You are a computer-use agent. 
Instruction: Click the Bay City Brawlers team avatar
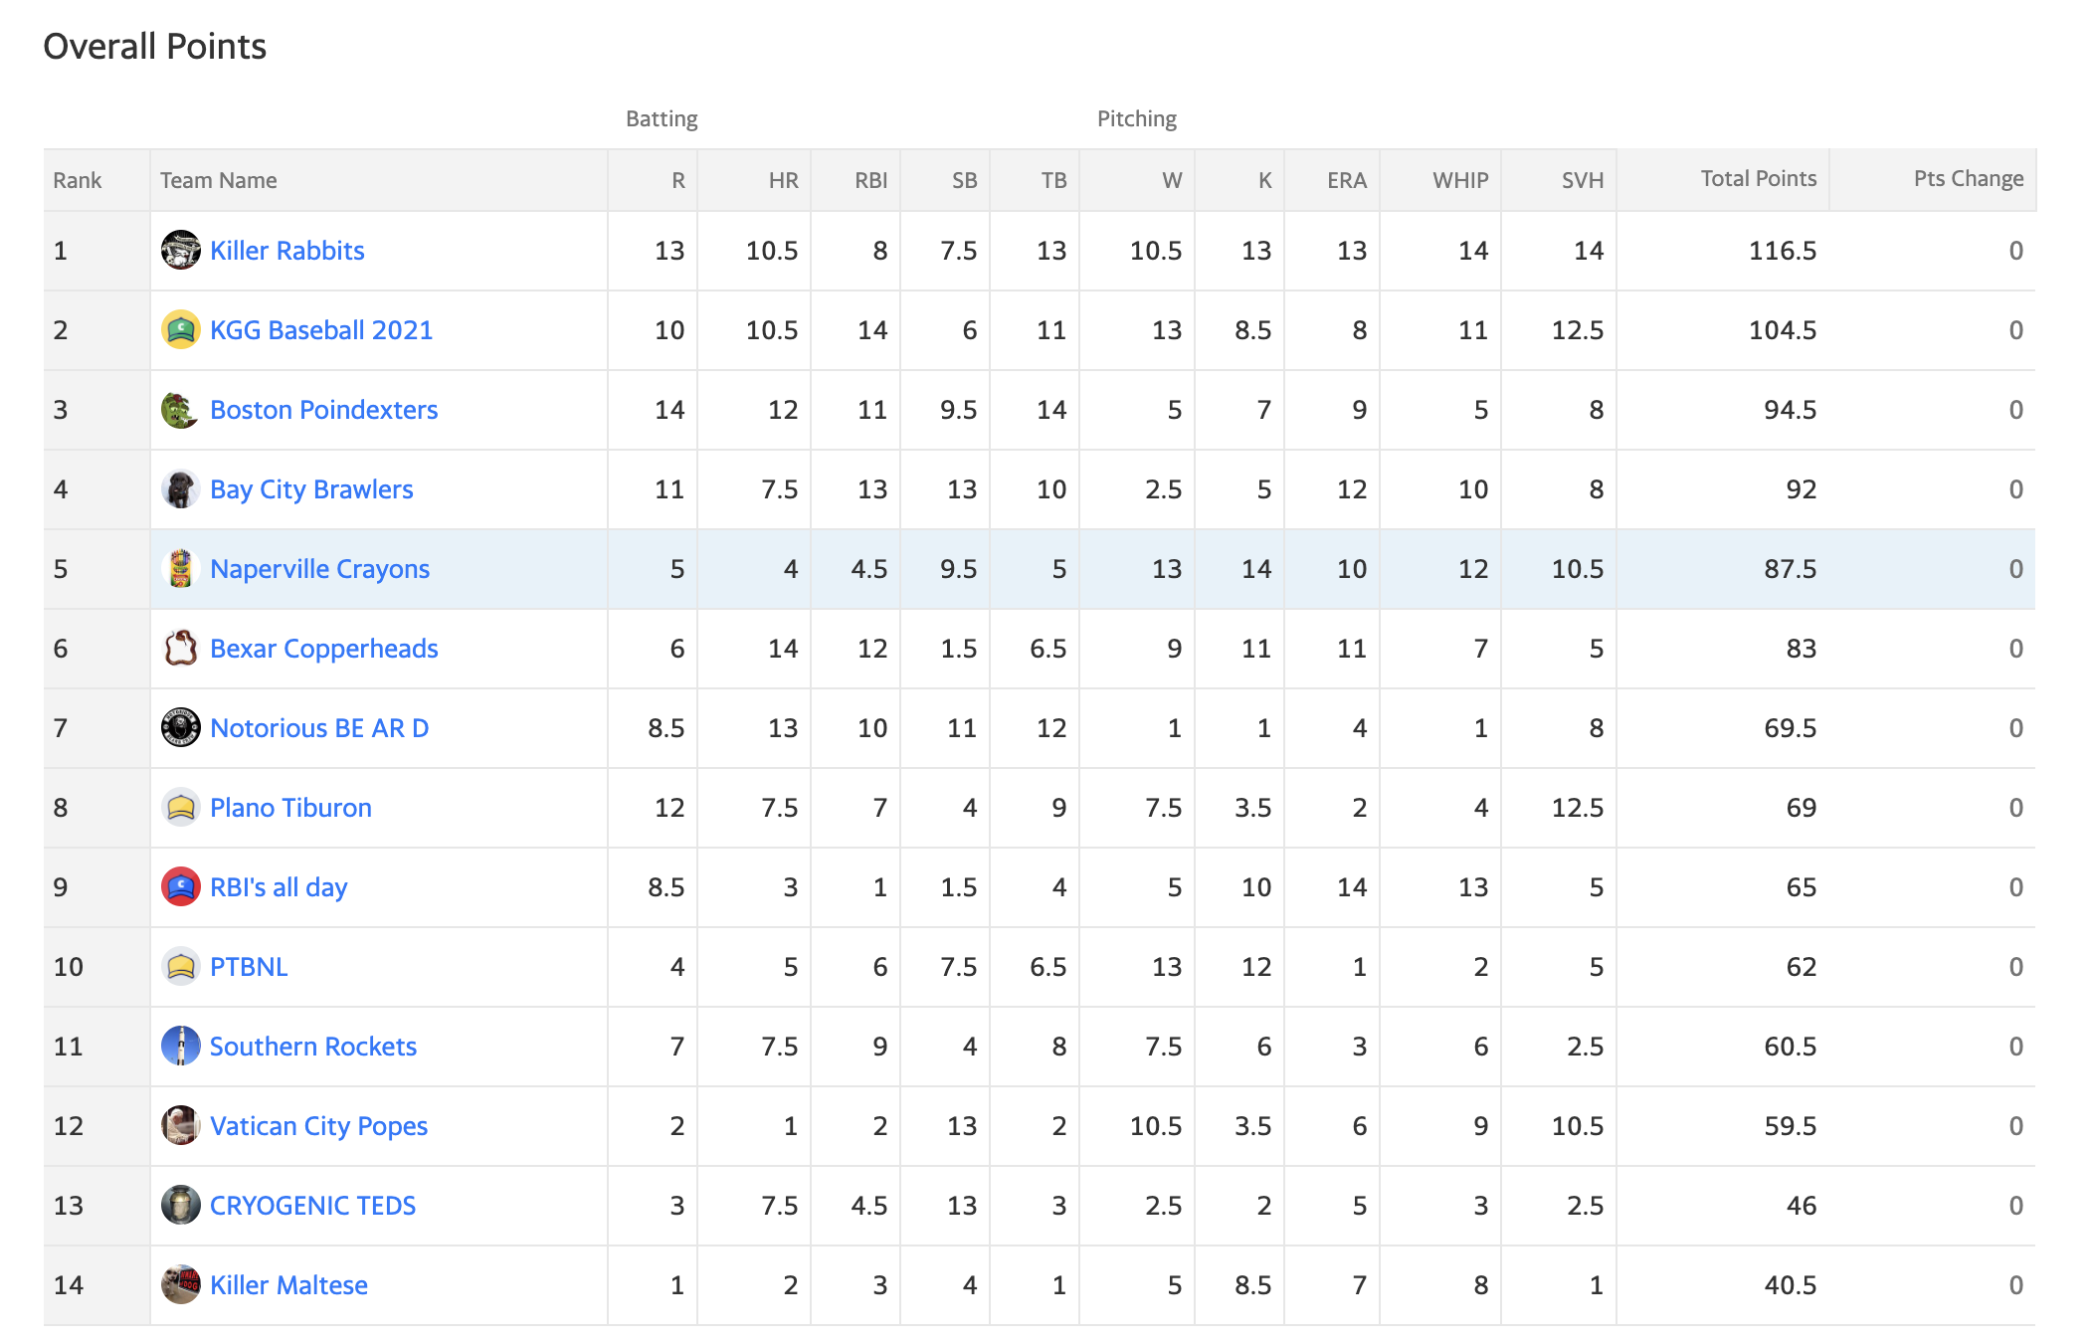180,488
